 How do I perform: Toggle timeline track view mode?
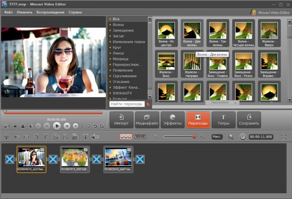pyautogui.click(x=140, y=137)
